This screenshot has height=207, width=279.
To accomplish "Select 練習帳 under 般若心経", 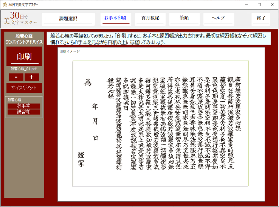I will (24, 112).
